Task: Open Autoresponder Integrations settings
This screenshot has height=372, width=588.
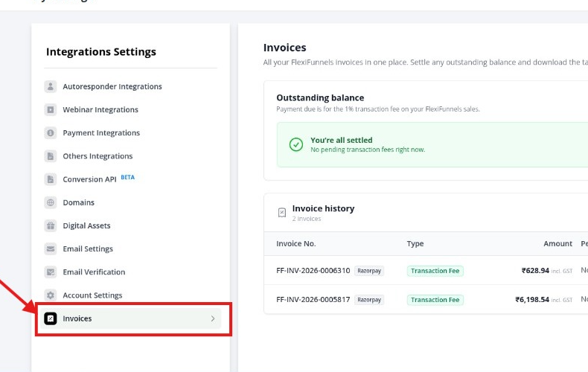Action: 112,86
